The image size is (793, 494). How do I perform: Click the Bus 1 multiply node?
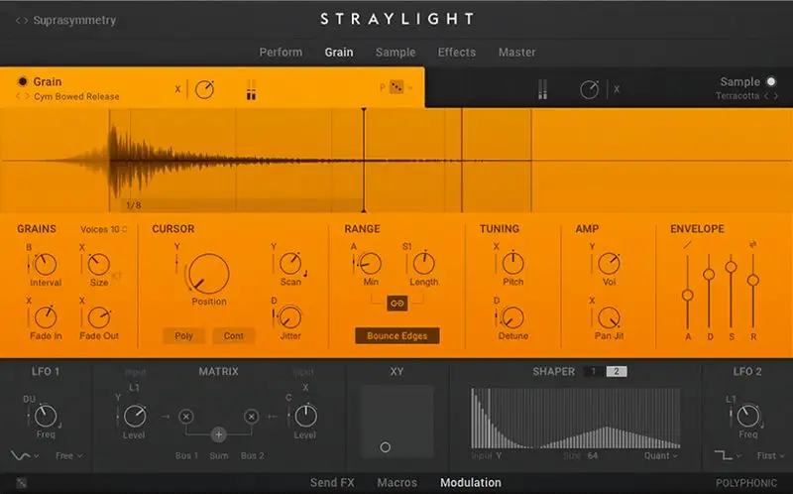(185, 417)
